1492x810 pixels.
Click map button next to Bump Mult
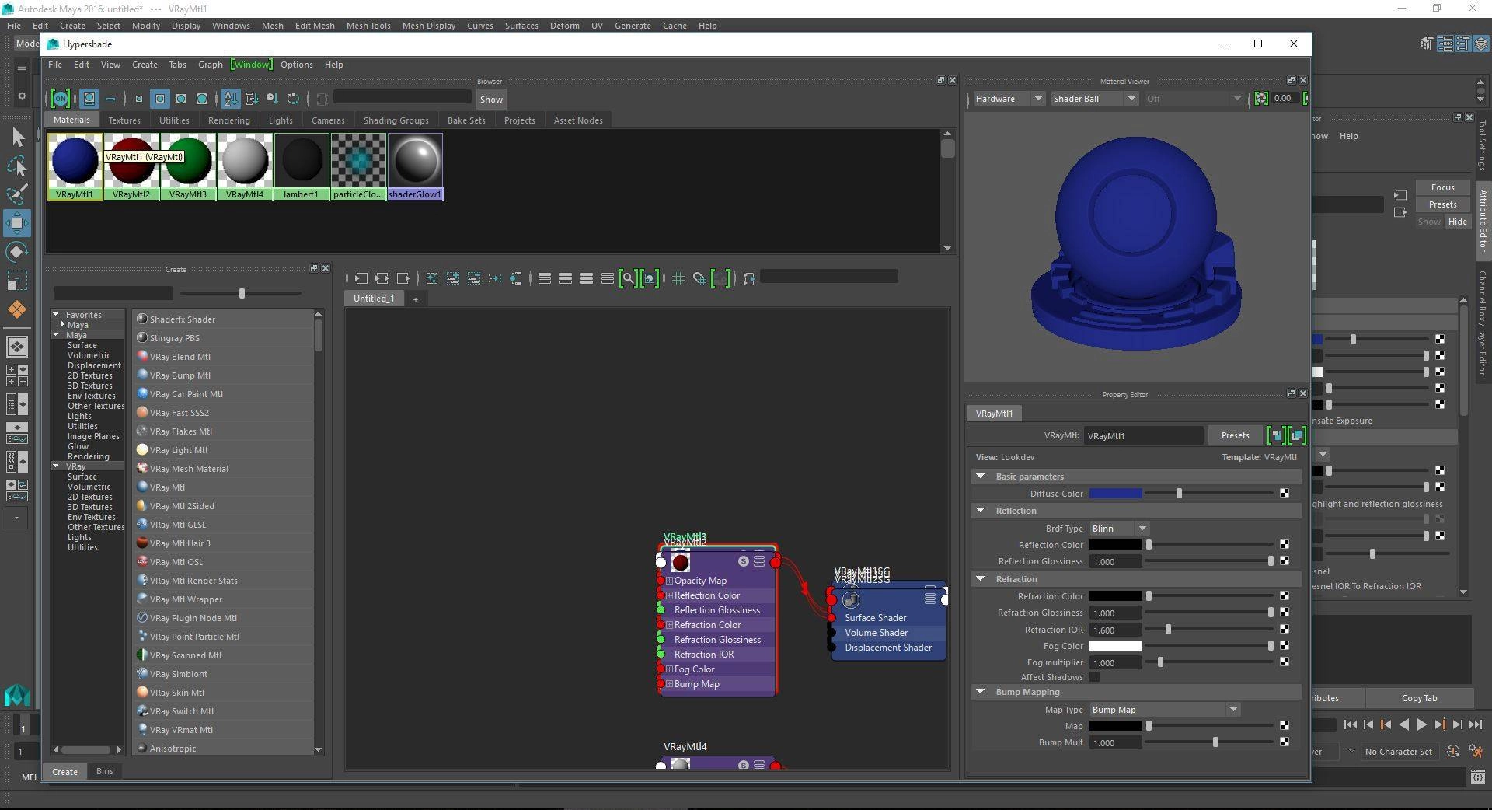1285,742
